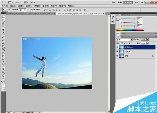Enable the 显示变换控件 checkbox

[29, 9]
